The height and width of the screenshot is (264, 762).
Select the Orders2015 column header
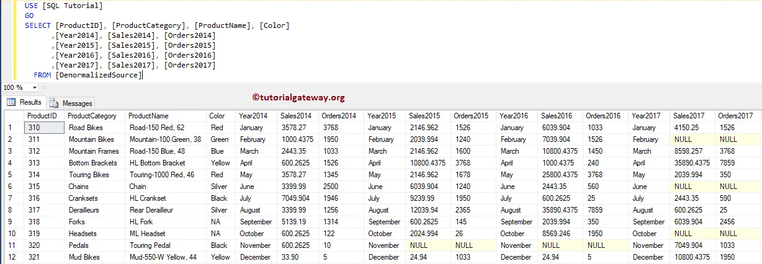tap(473, 116)
